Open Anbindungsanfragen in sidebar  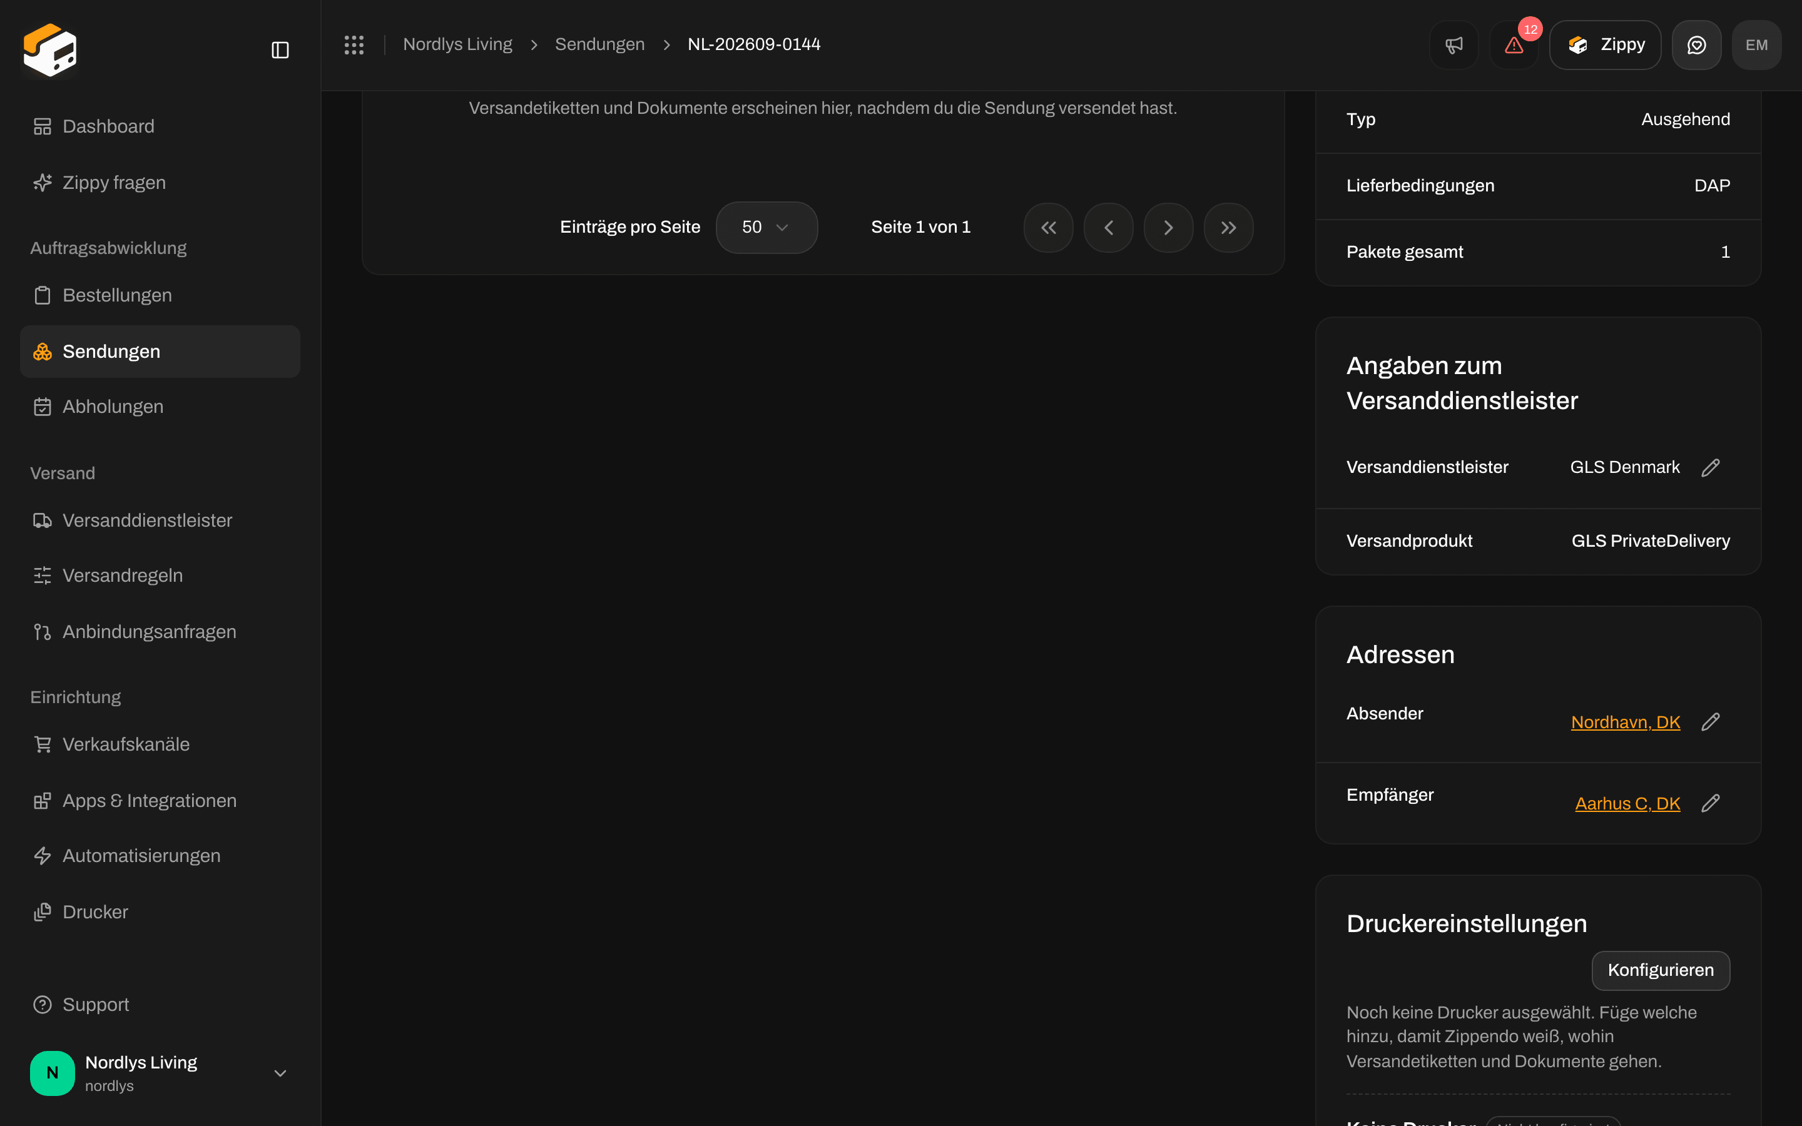tap(160, 632)
